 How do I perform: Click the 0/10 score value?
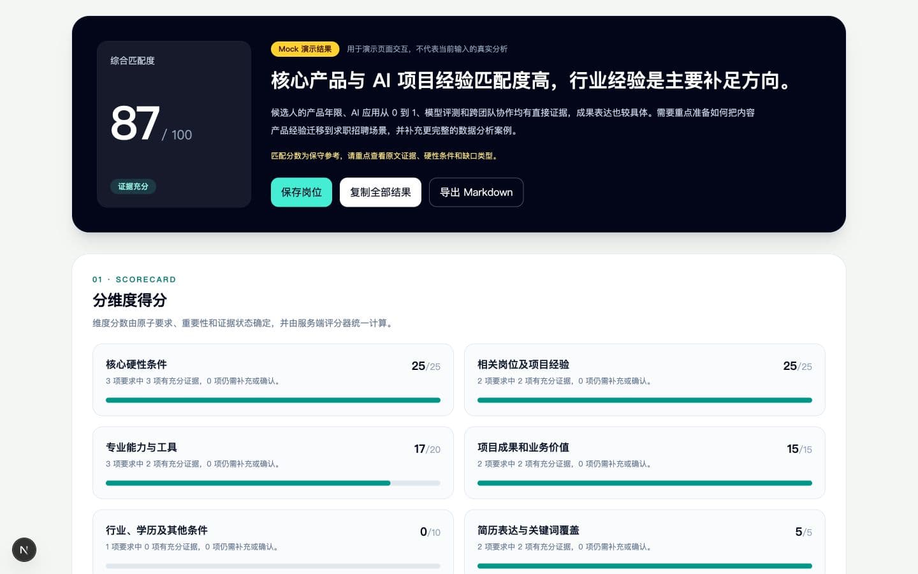tap(430, 532)
